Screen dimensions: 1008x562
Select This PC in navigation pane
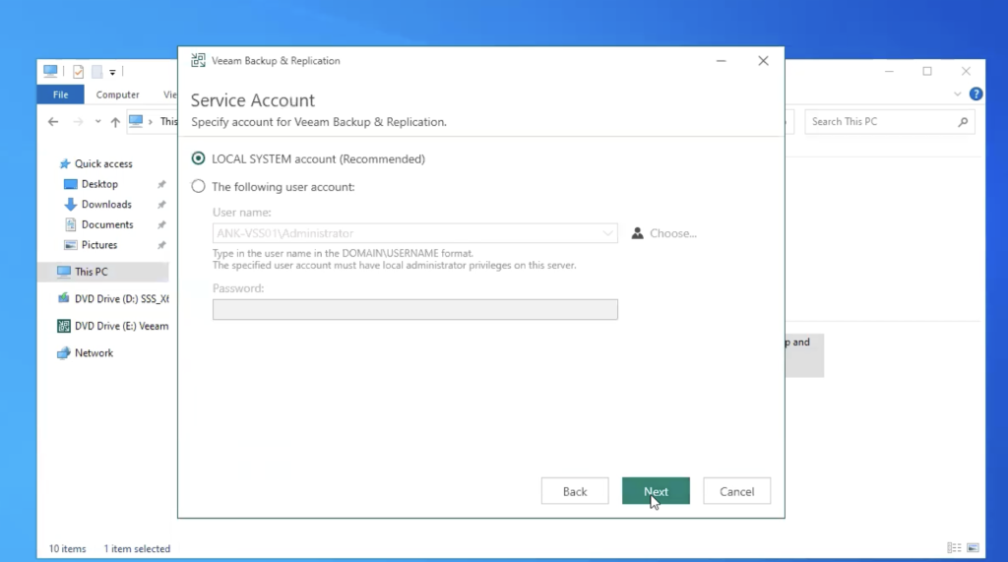[102, 272]
